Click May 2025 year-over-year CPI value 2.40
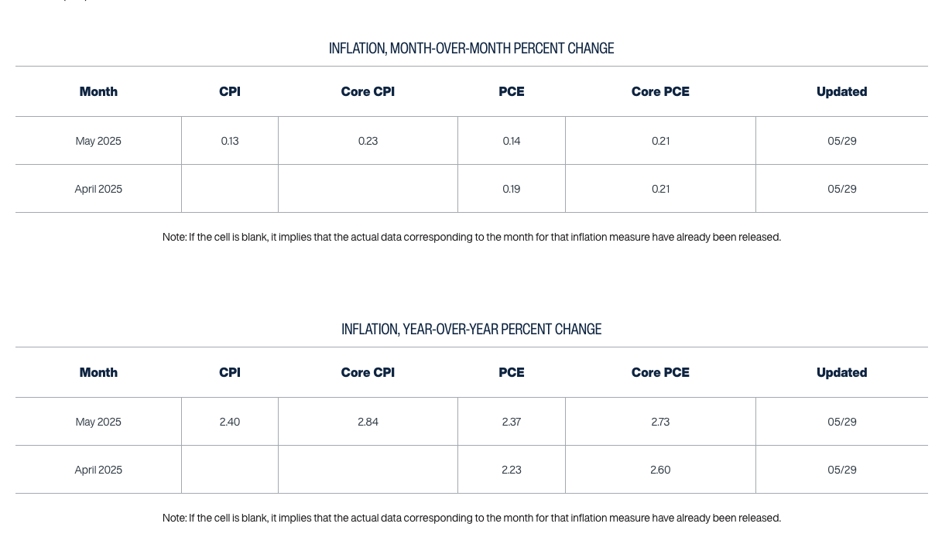The image size is (942, 544). tap(230, 422)
